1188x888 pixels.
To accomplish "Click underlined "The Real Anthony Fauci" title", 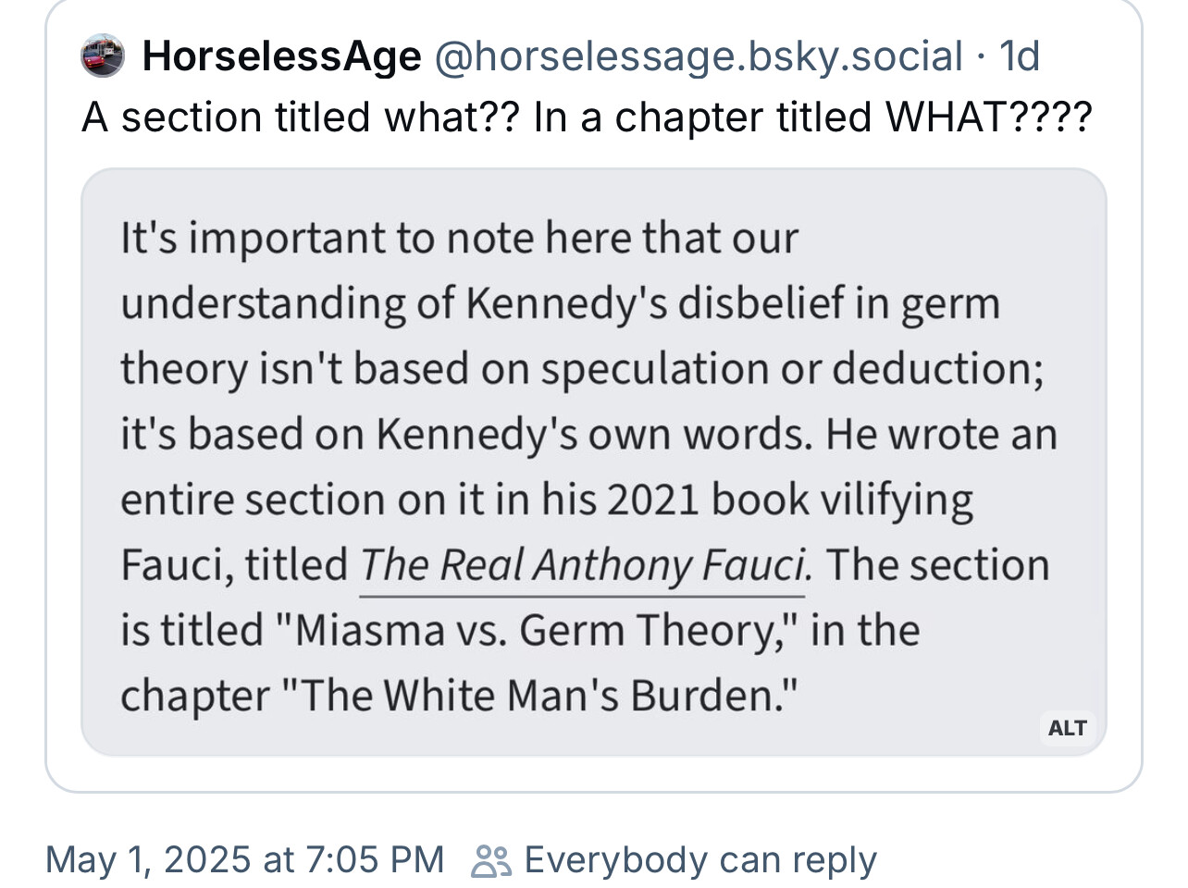I will [586, 565].
